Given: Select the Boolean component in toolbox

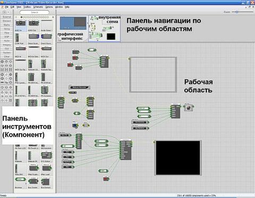Looking at the screenshot, I should tap(21, 183).
